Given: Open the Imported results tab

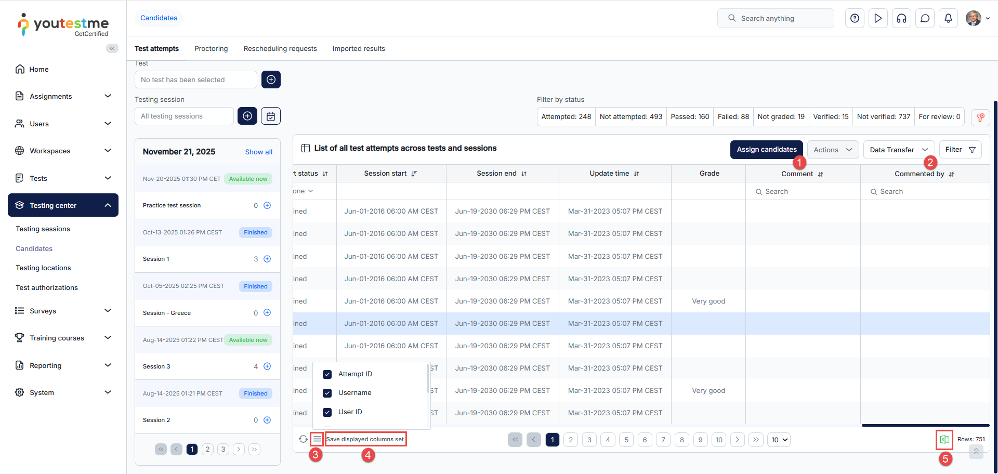Looking at the screenshot, I should coord(359,49).
